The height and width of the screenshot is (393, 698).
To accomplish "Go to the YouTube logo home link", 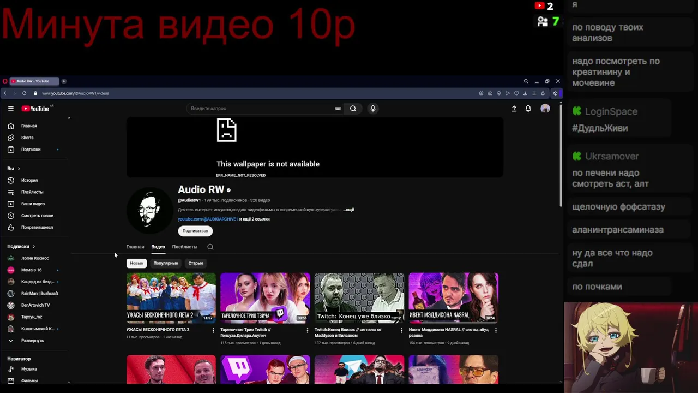I will pyautogui.click(x=35, y=109).
